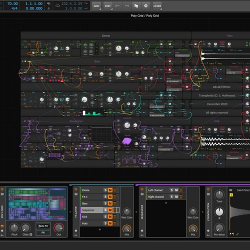Image resolution: width=250 pixels, height=250 pixels.
Task: Click the Convolution remote controls icon
Action: (208, 230)
